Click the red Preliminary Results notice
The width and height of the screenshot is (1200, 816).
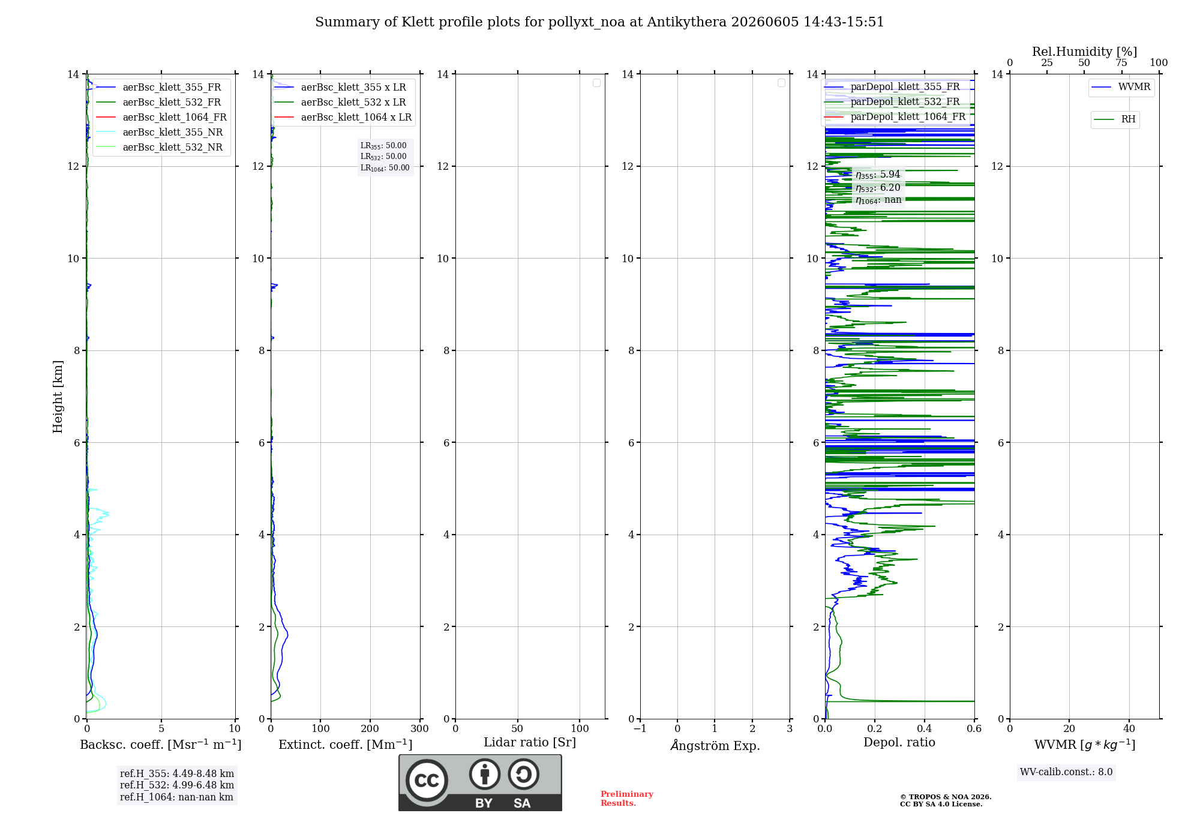pyautogui.click(x=627, y=799)
